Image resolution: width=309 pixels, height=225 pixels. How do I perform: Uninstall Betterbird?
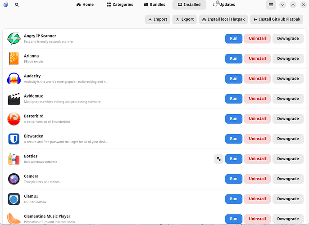click(257, 119)
